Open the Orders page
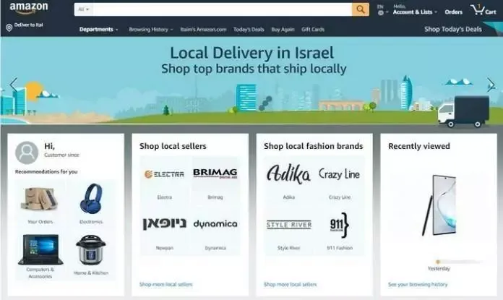 [x=454, y=12]
